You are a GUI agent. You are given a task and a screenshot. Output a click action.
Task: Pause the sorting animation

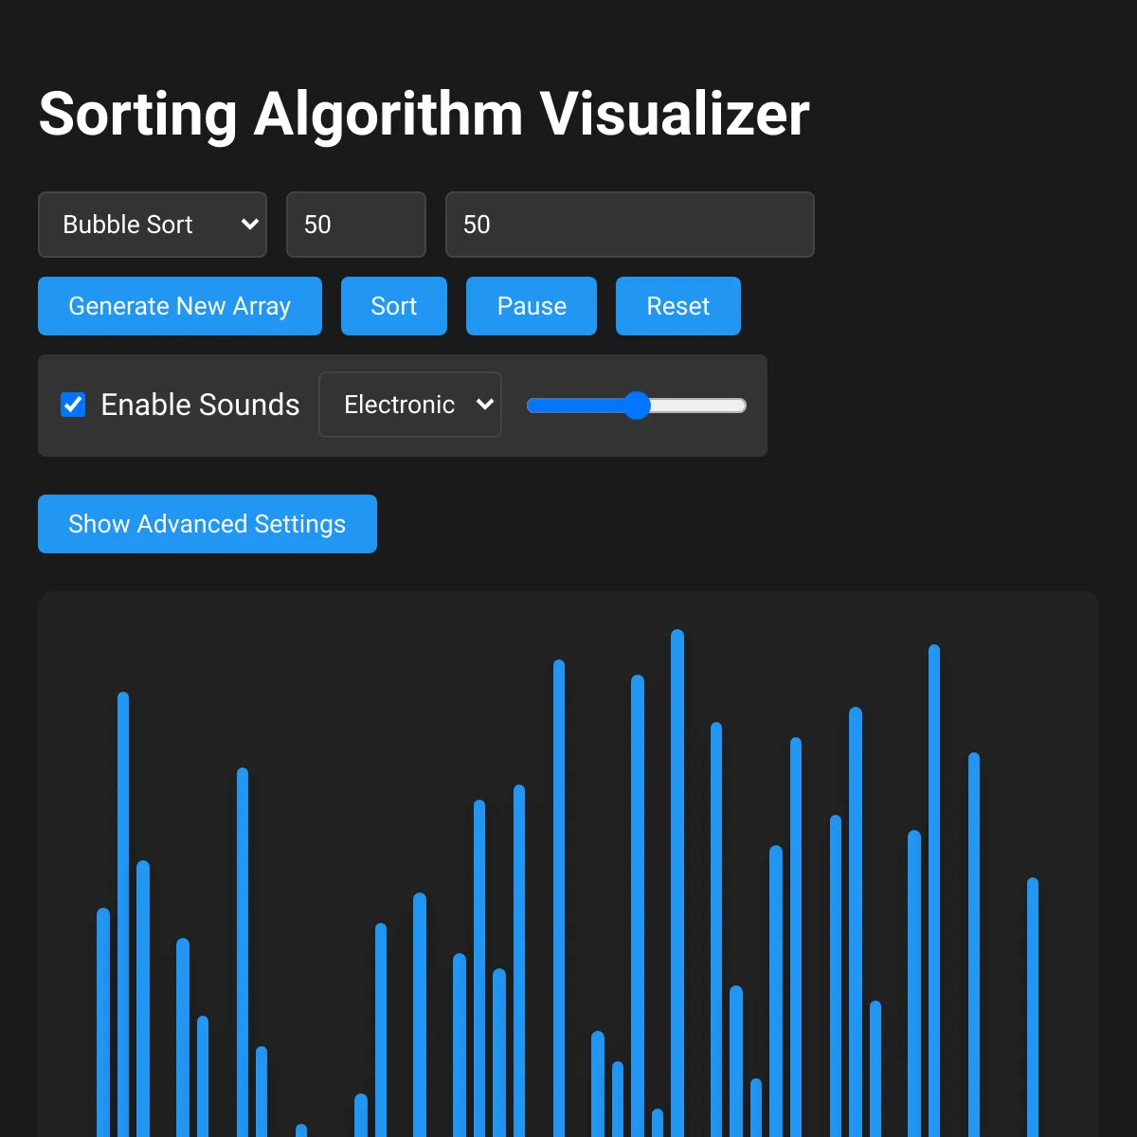point(531,306)
